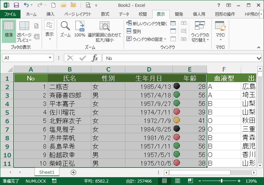Switch to the ページレイアウト tab
The height and width of the screenshot is (185, 264).
[x=78, y=14]
